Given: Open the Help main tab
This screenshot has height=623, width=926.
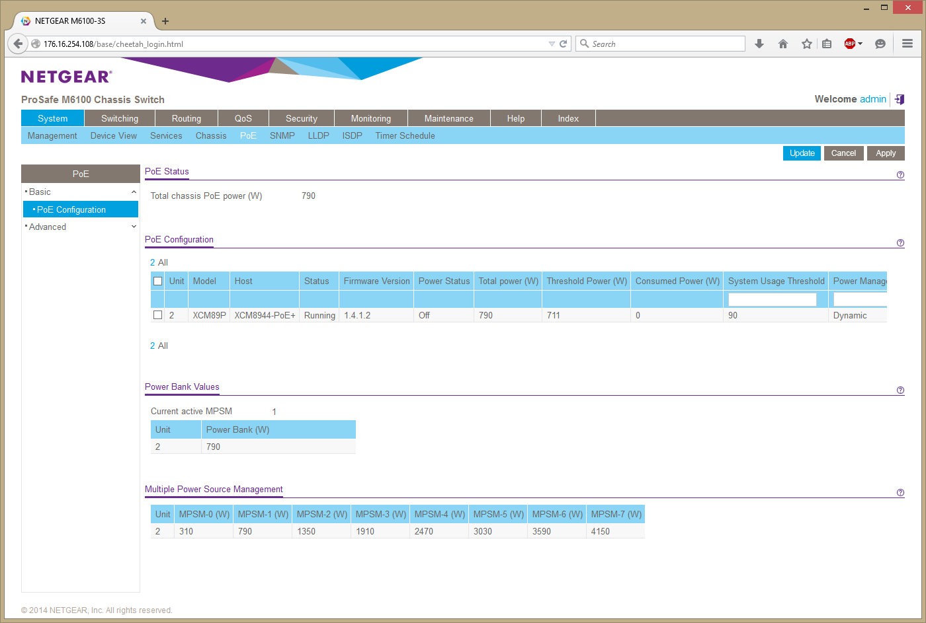Looking at the screenshot, I should tap(516, 118).
